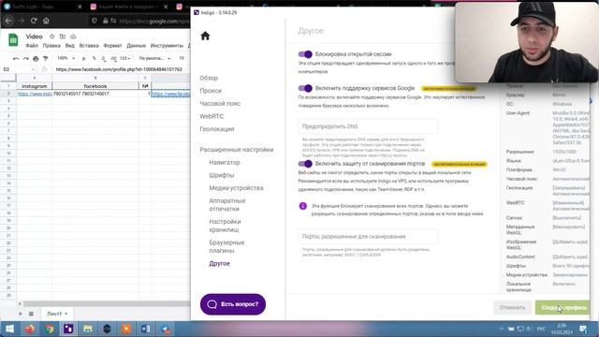Click the print icon in Sheets toolbar

(x=36, y=58)
